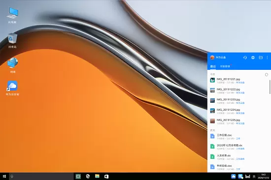
Task: Open the Huawei cloud tray icon in taskbar
Action: 234,176
